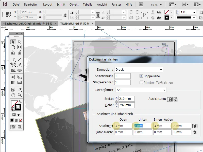Click landscape orientation button

click(175, 99)
